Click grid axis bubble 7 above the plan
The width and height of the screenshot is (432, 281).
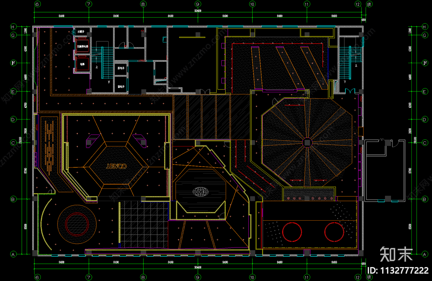click(89, 4)
